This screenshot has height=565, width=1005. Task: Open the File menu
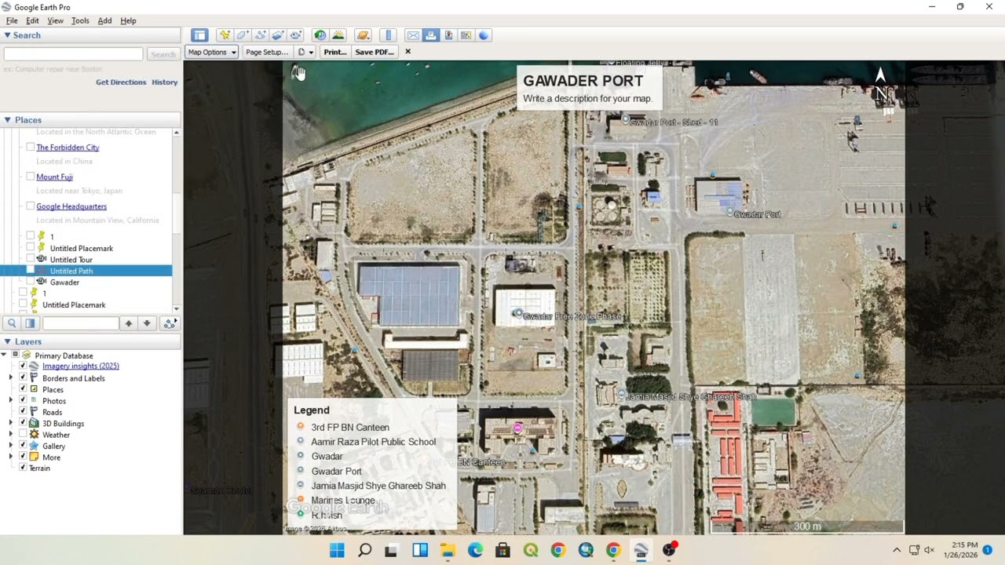[x=12, y=20]
